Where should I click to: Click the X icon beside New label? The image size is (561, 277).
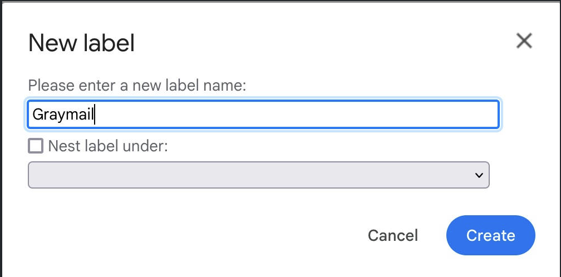click(x=524, y=41)
